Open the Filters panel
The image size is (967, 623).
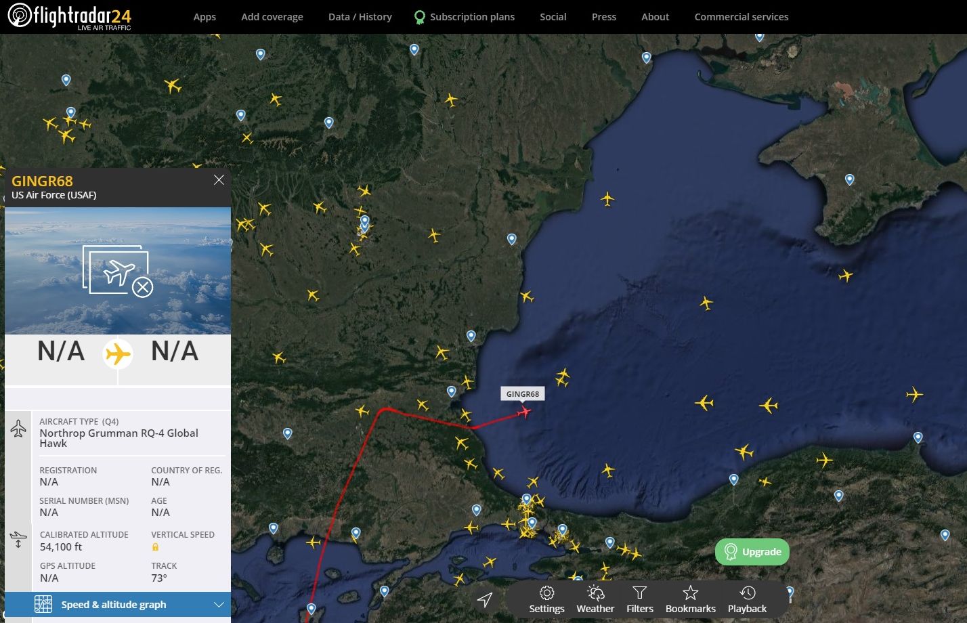640,599
